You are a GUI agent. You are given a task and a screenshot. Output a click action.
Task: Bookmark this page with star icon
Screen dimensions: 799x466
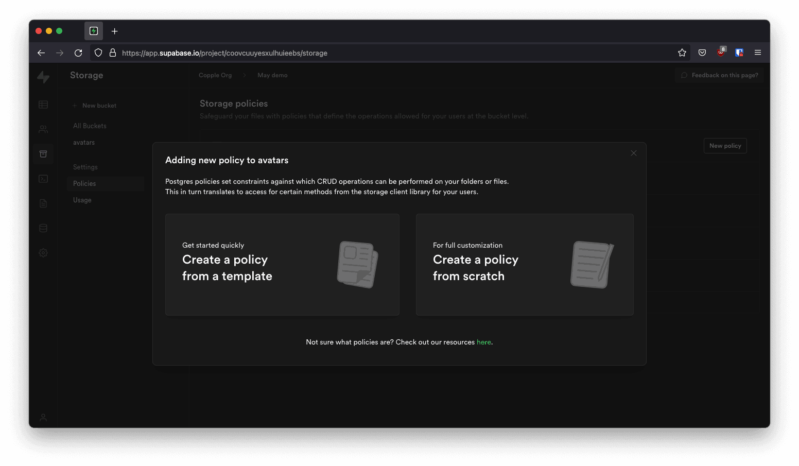(682, 53)
